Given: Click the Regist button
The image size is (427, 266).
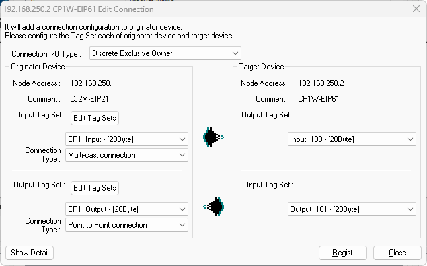Looking at the screenshot, I should pos(342,253).
